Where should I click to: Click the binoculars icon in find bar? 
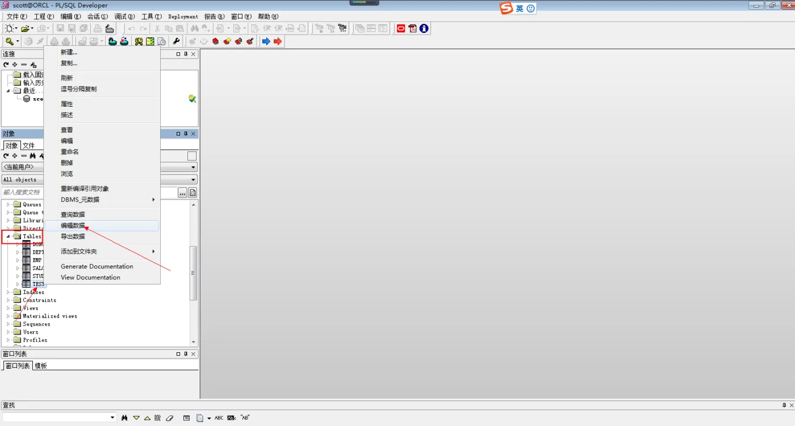click(124, 418)
